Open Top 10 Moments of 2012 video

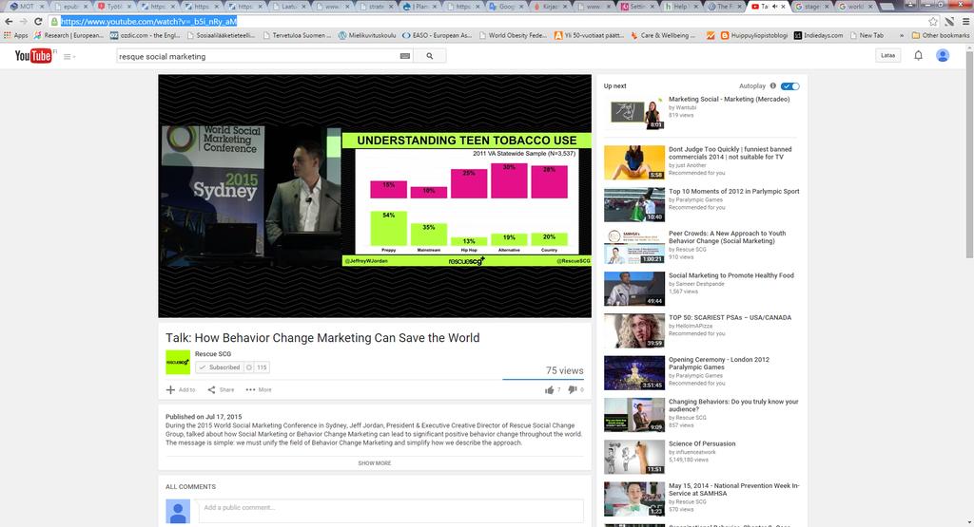point(733,192)
